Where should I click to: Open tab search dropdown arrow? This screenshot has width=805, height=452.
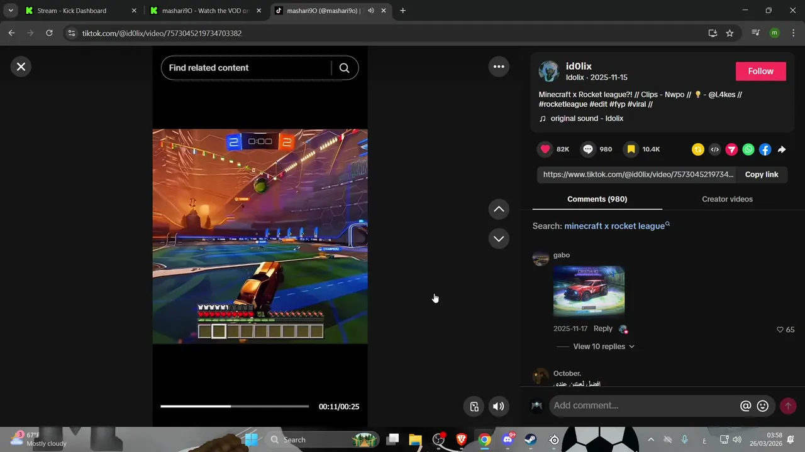11,11
